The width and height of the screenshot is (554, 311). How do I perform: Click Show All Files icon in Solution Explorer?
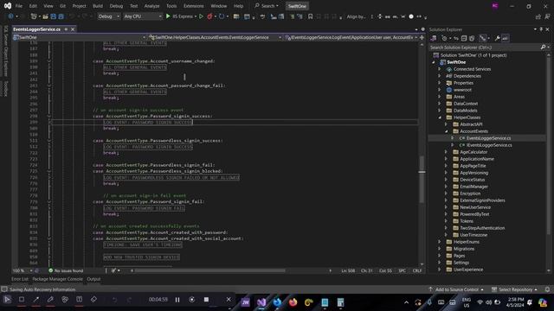coord(472,38)
